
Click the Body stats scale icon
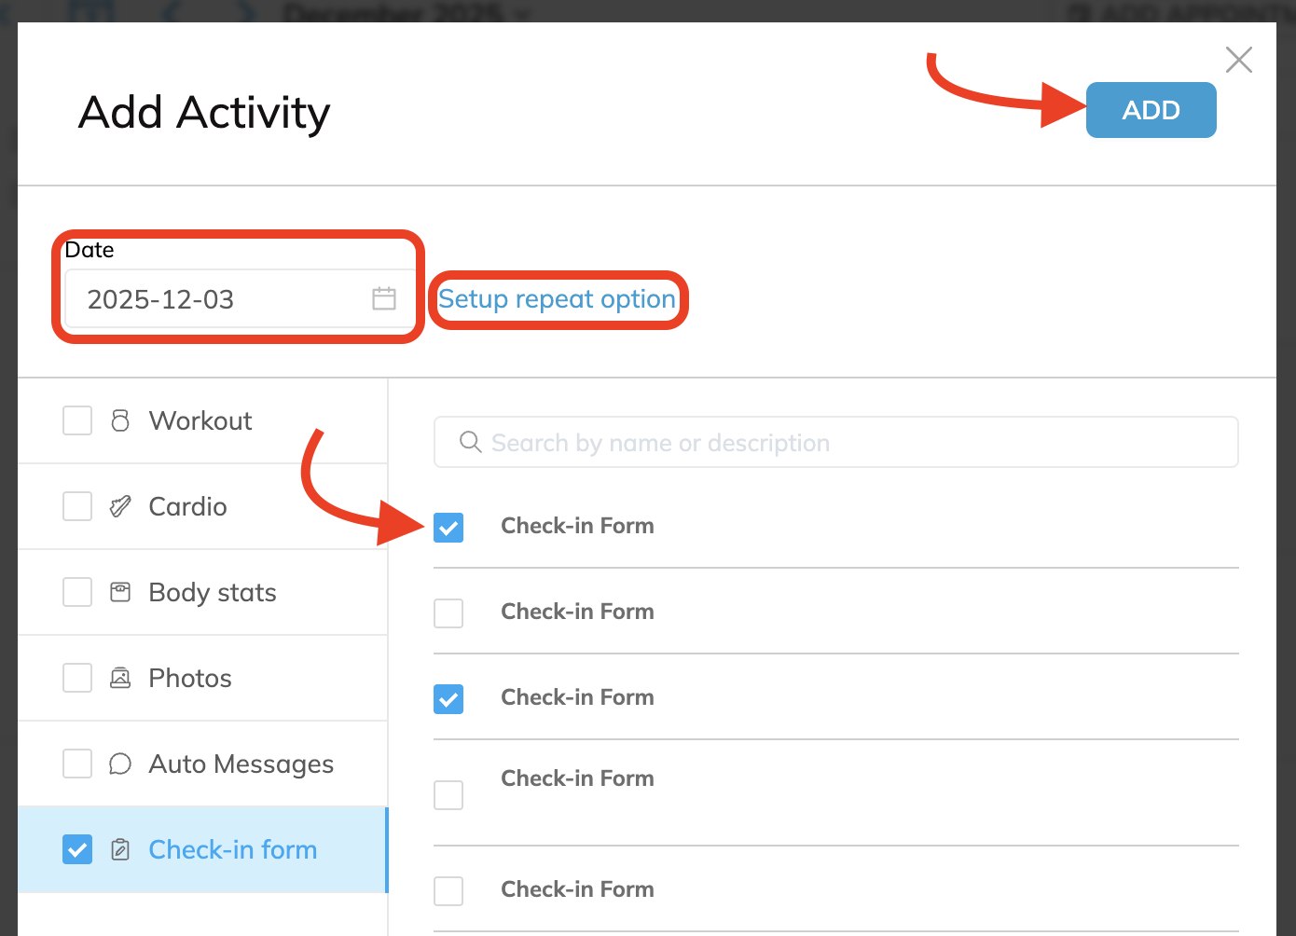[120, 592]
